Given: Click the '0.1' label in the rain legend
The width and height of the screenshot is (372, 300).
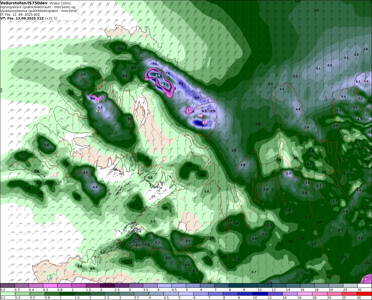Looking at the screenshot, I should coord(2,298).
